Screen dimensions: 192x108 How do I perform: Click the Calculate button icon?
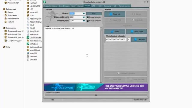click(135, 40)
